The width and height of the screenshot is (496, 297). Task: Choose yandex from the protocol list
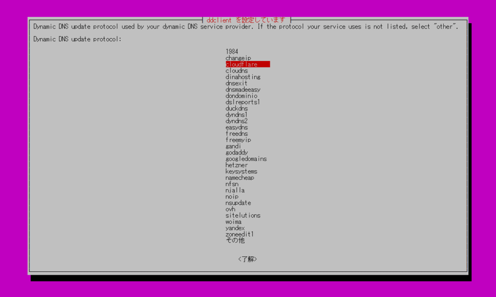(x=235, y=228)
